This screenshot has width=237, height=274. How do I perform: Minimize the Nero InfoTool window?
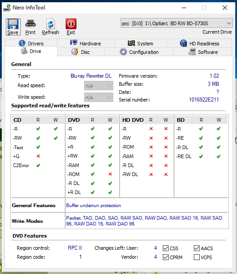(184, 8)
